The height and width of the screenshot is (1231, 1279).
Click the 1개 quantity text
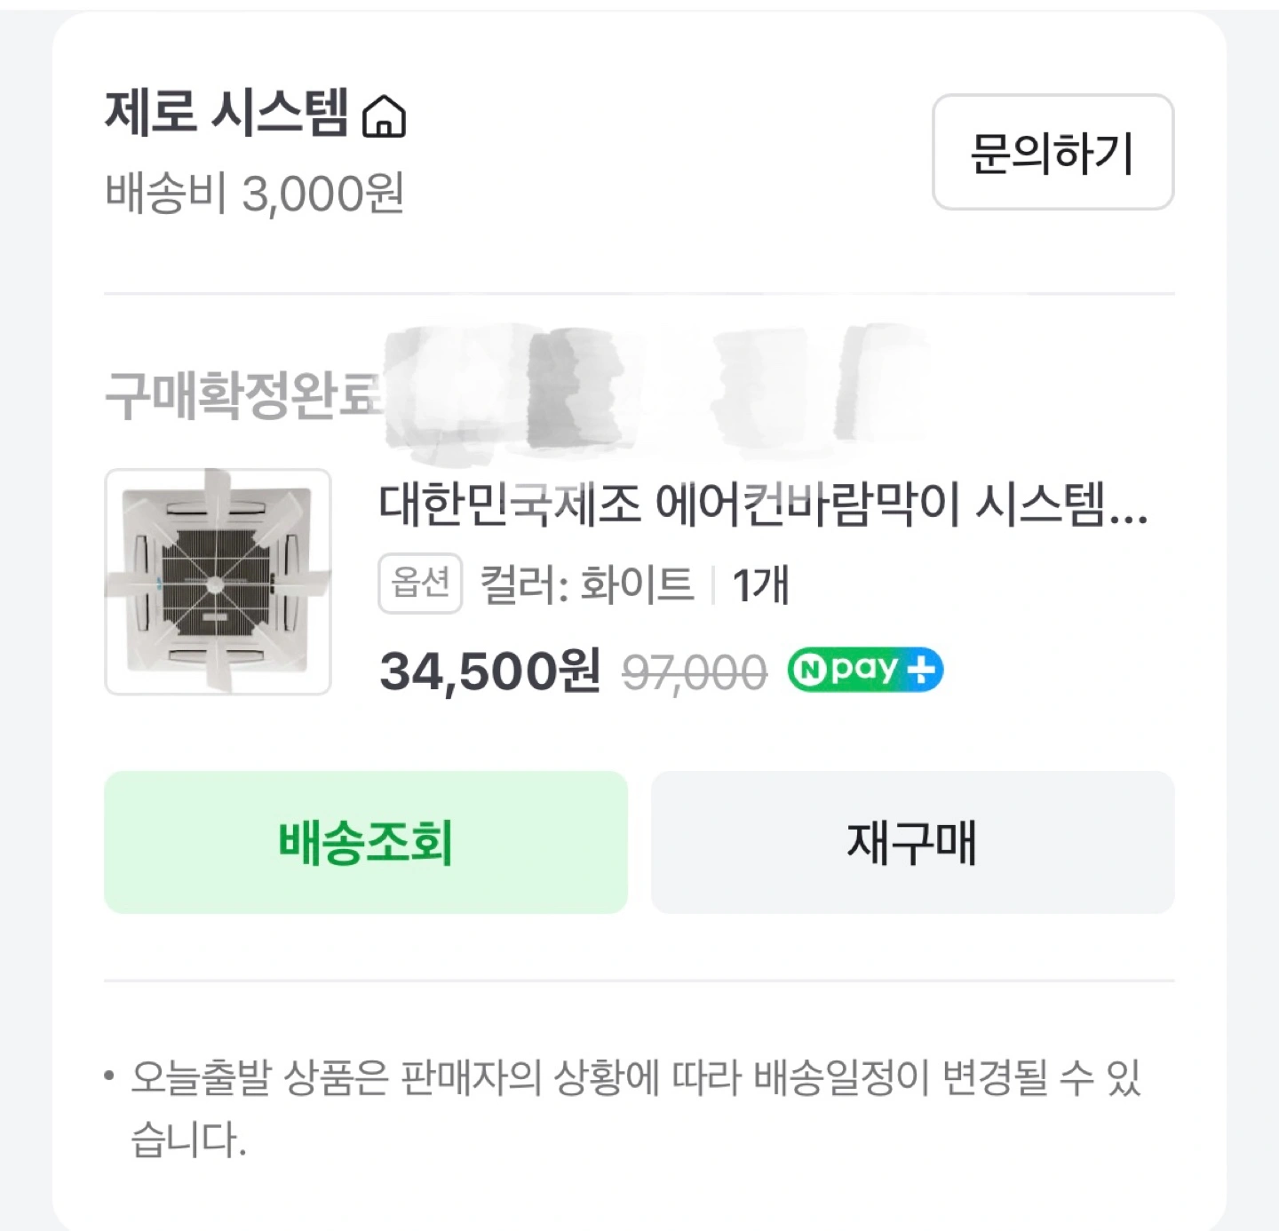coord(760,584)
